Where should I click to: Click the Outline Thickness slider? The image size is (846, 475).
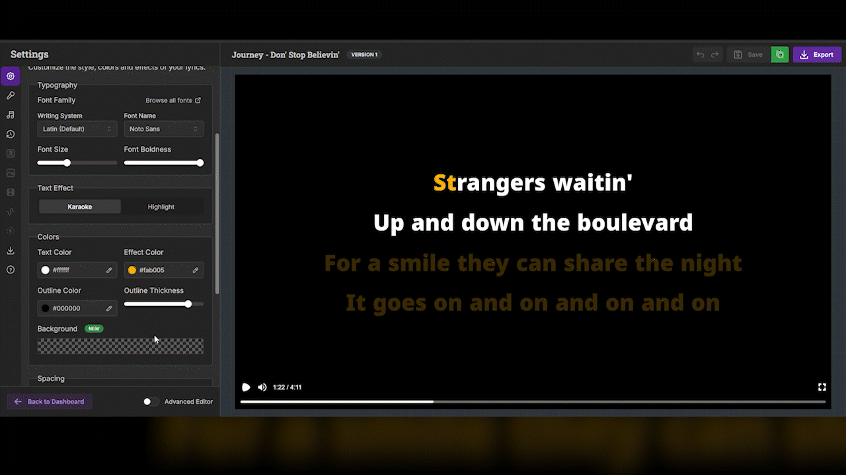164,304
